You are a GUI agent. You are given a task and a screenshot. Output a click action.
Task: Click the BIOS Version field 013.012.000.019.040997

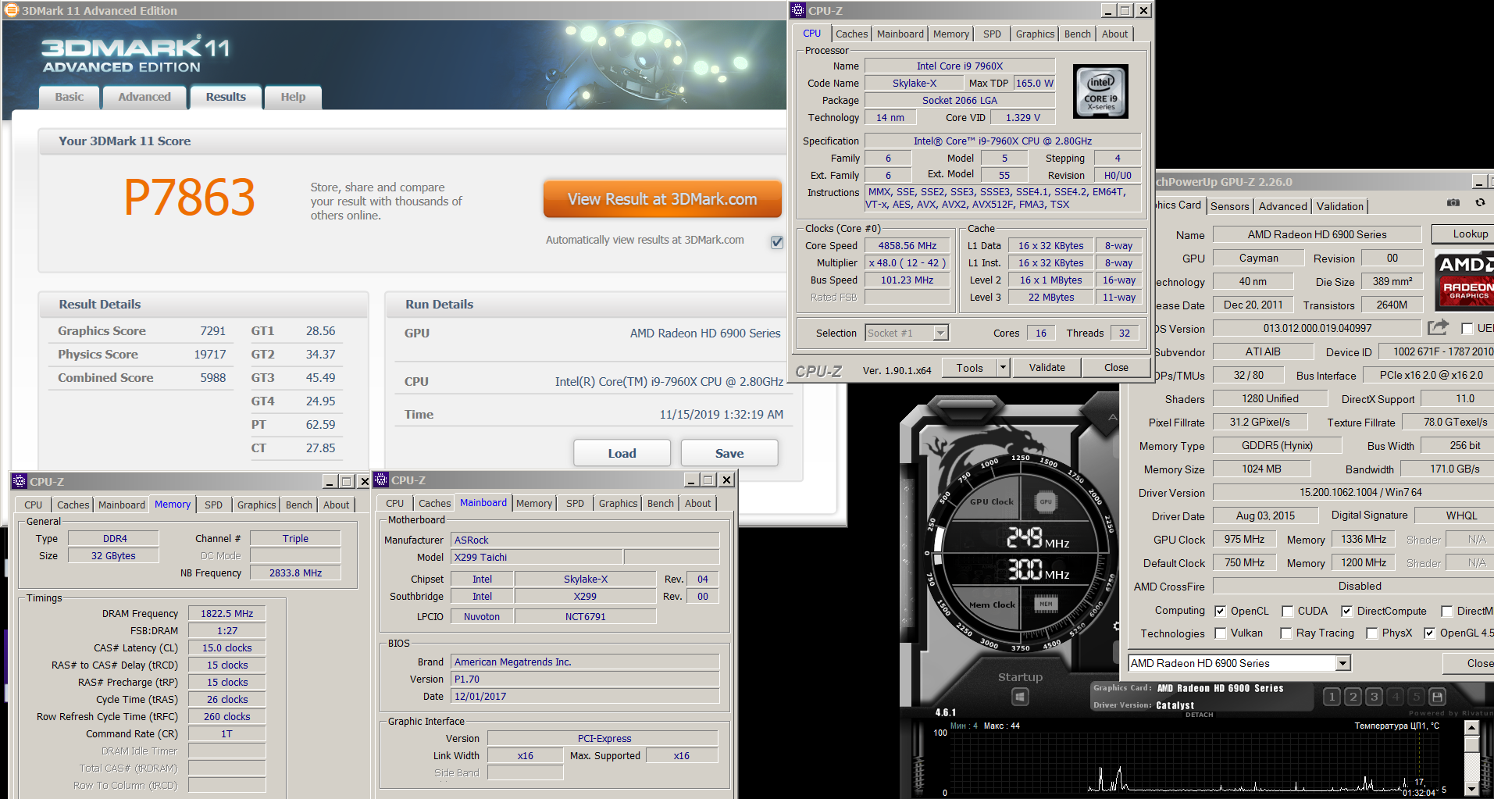(x=1317, y=328)
